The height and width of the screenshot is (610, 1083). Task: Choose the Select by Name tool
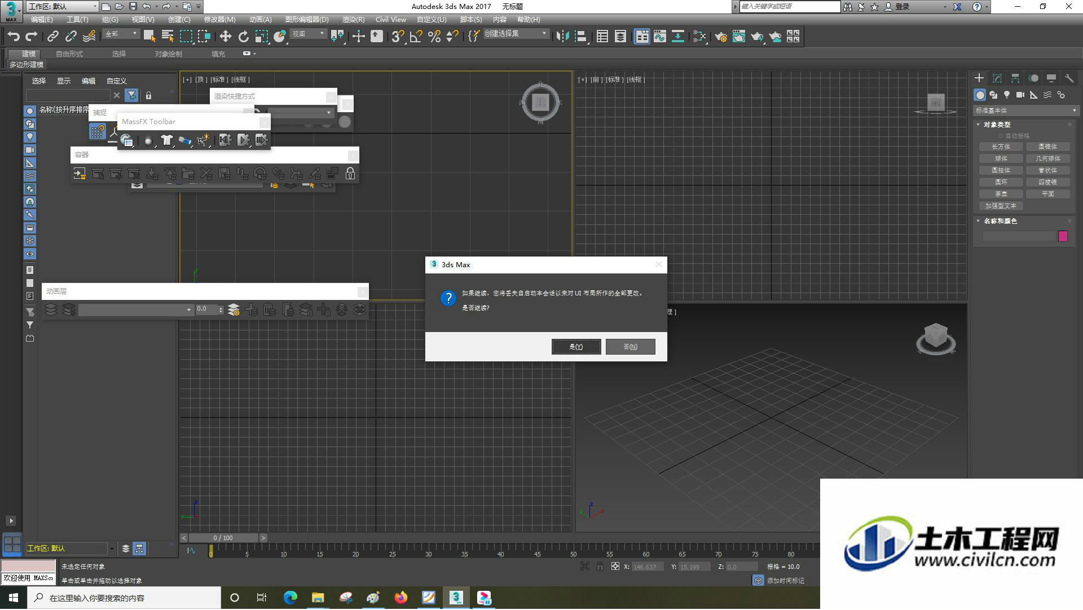[x=168, y=37]
